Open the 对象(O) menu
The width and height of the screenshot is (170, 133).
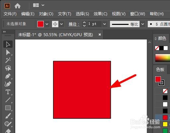(46, 14)
